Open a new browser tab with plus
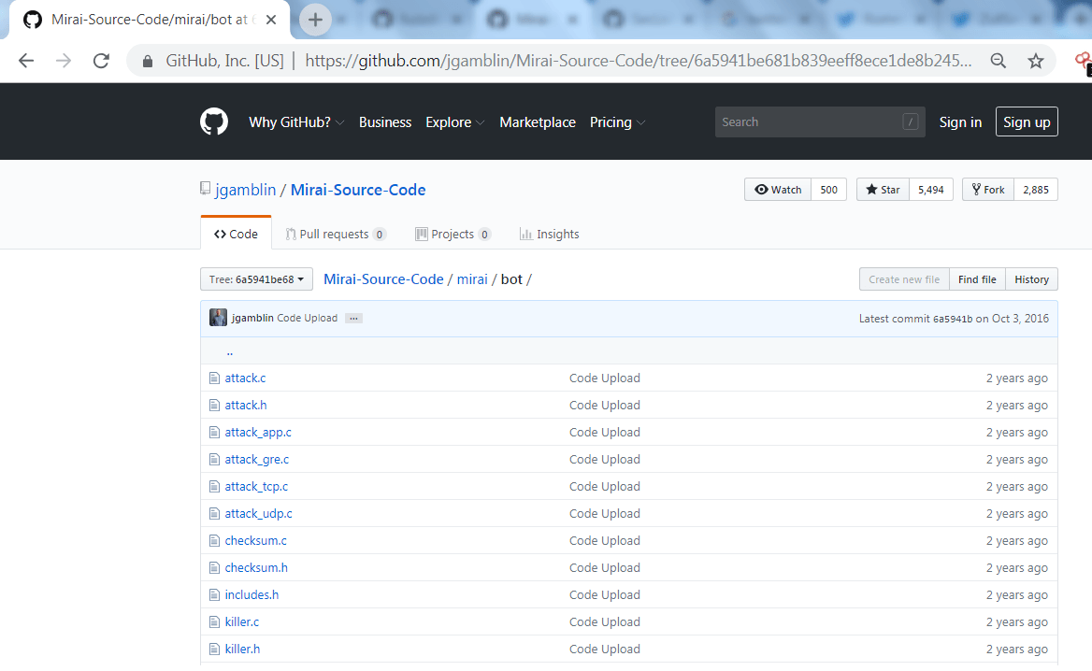 315,20
